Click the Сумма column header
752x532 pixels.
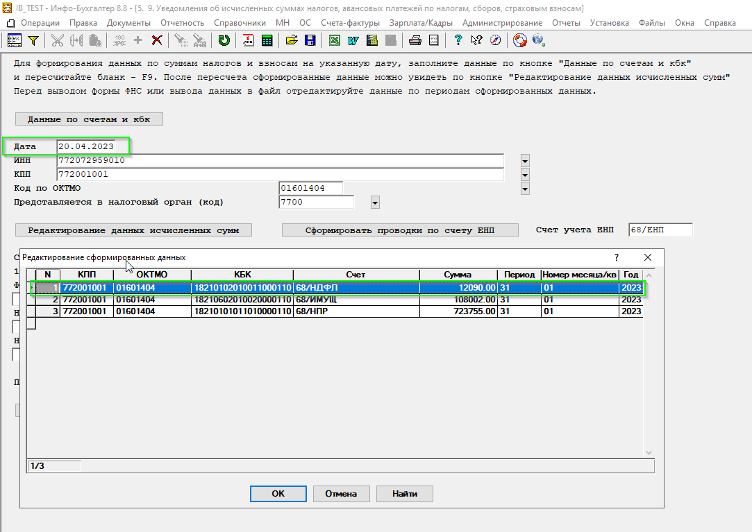tap(458, 275)
